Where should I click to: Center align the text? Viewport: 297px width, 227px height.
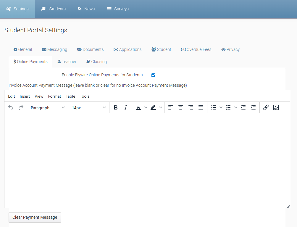click(x=181, y=108)
